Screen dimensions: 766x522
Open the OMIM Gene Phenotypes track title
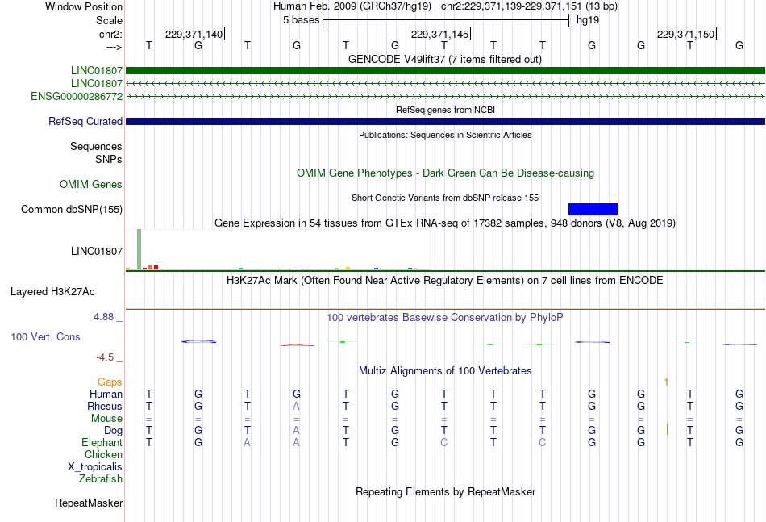pos(445,173)
